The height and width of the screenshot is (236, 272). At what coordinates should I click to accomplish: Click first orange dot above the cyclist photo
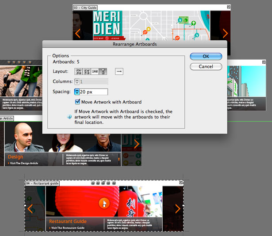pyautogui.click(x=9, y=62)
